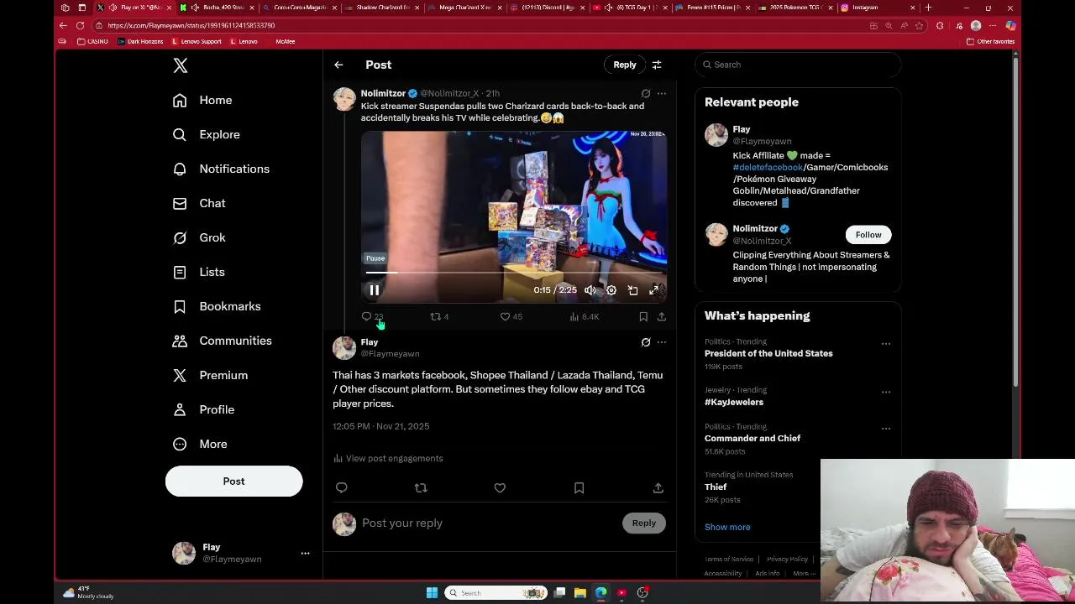Open a new browser tab
The width and height of the screenshot is (1075, 604).
click(x=928, y=8)
